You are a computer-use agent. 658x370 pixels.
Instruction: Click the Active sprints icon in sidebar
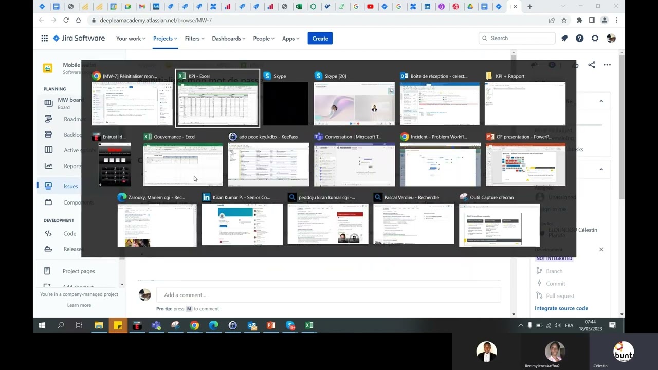48,150
